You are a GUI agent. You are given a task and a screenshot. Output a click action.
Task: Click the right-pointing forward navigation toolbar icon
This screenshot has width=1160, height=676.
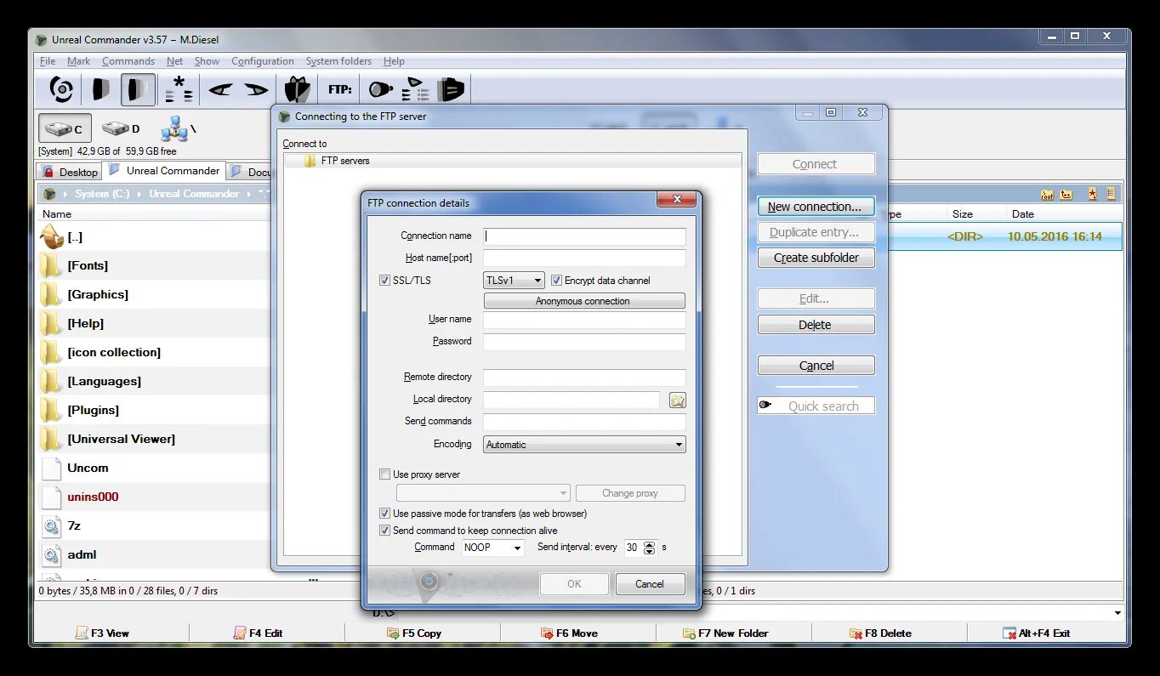tap(256, 89)
